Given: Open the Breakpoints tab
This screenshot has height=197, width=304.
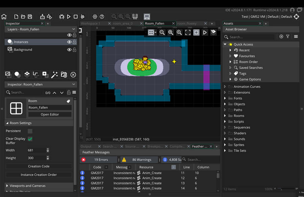Looking at the screenshot, I should pos(155,146).
